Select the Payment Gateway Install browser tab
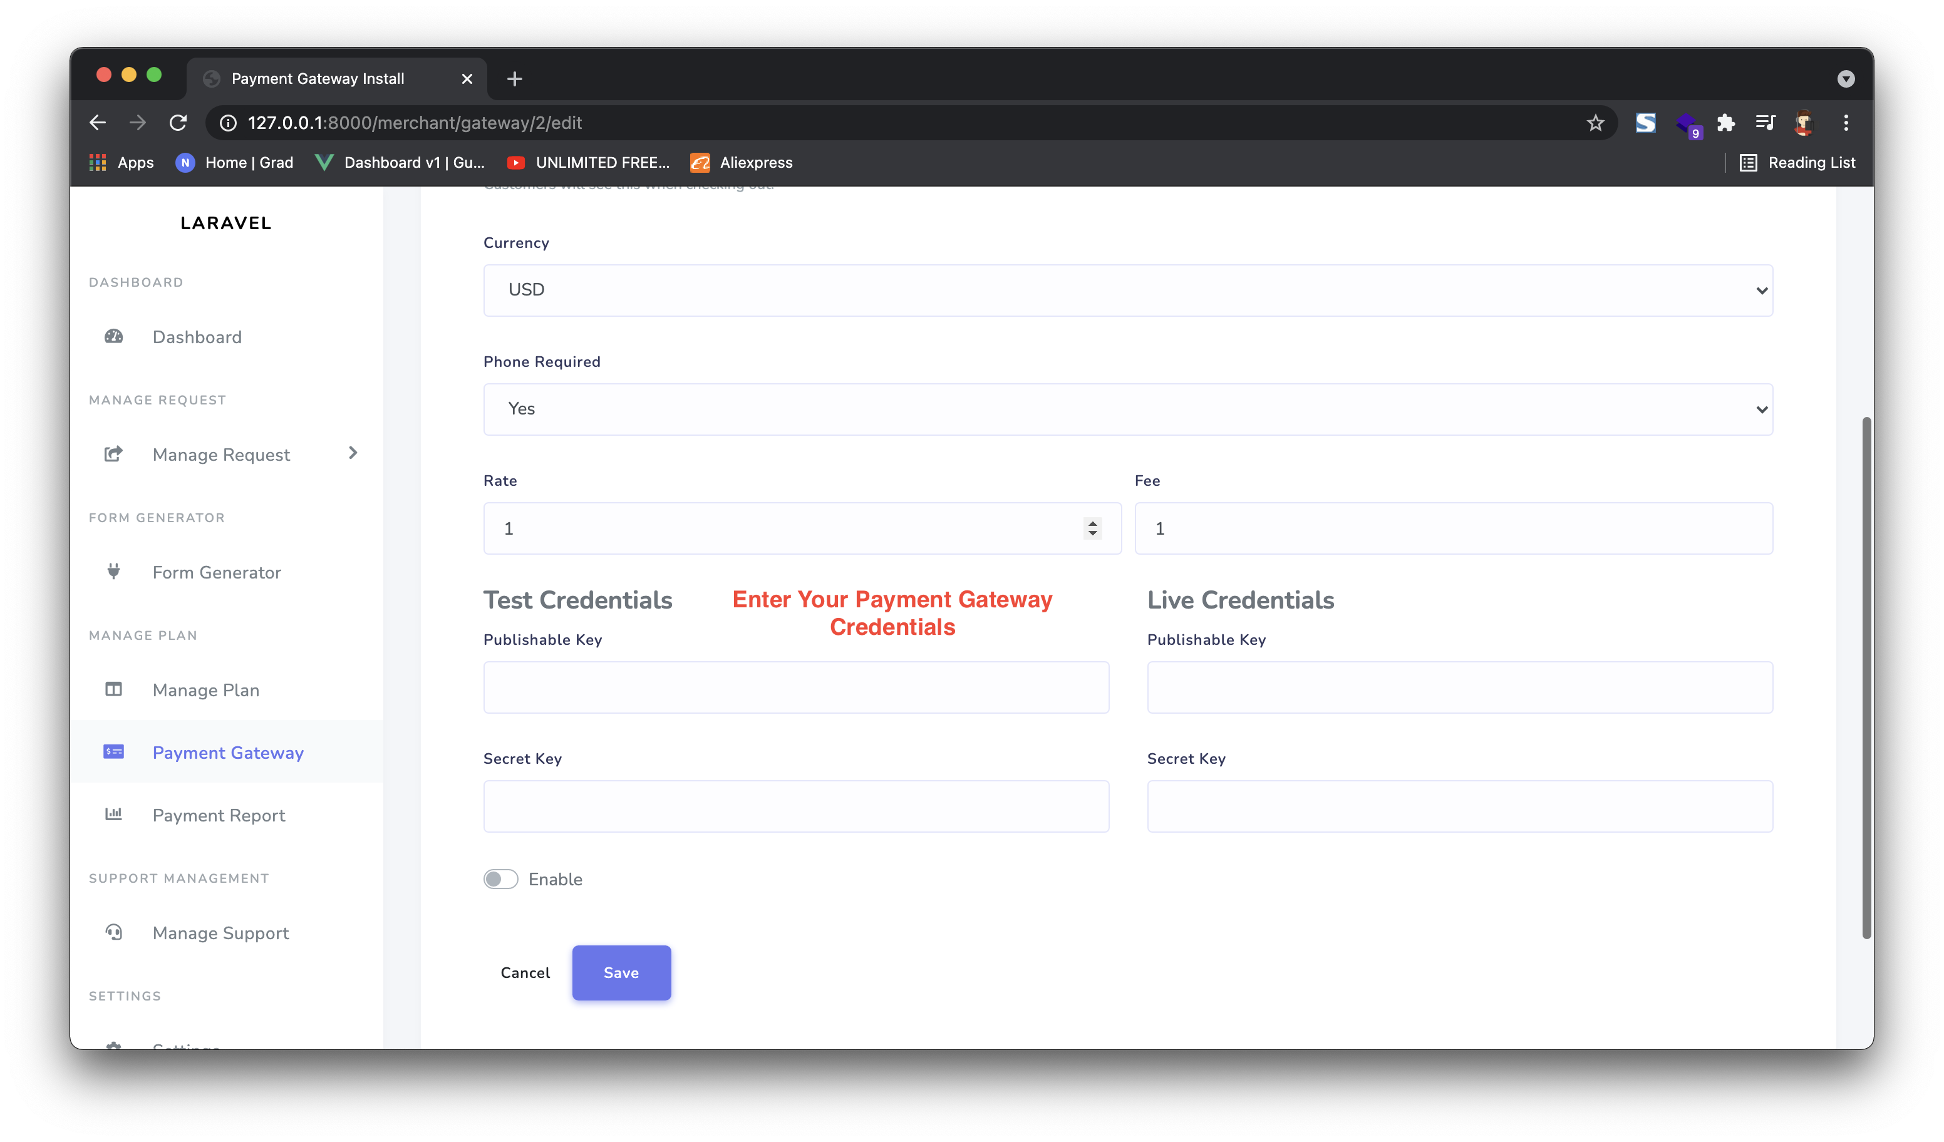The image size is (1944, 1142). pos(318,79)
